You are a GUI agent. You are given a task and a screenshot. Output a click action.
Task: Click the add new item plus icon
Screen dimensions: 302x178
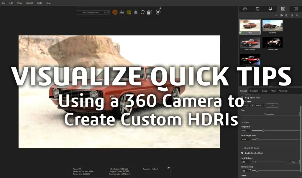(x=276, y=15)
